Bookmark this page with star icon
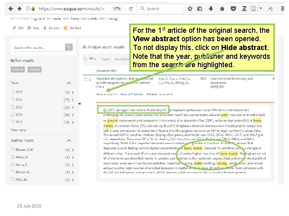Image resolution: width=289 pixels, height=216 pixels. point(190,9)
